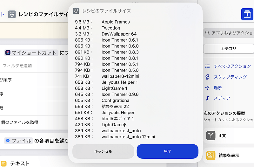Click フィルタを追加
Screen dimensions: 254x167
pos(17,66)
